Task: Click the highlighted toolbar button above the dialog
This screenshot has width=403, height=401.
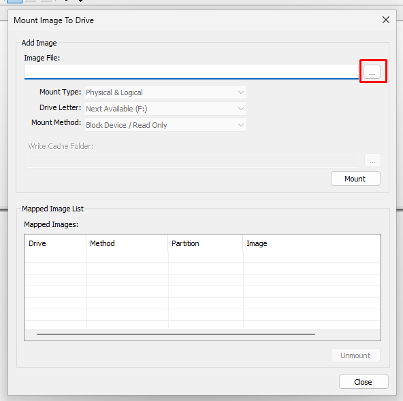Action: (14, 1)
